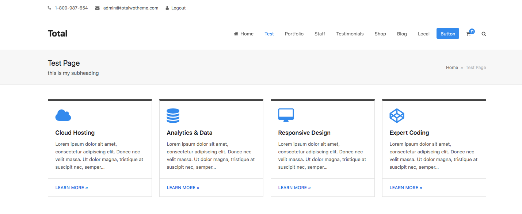Click the phone icon in top bar
522x214 pixels.
49,8
